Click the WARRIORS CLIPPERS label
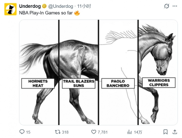The image size is (182, 138). point(158,83)
